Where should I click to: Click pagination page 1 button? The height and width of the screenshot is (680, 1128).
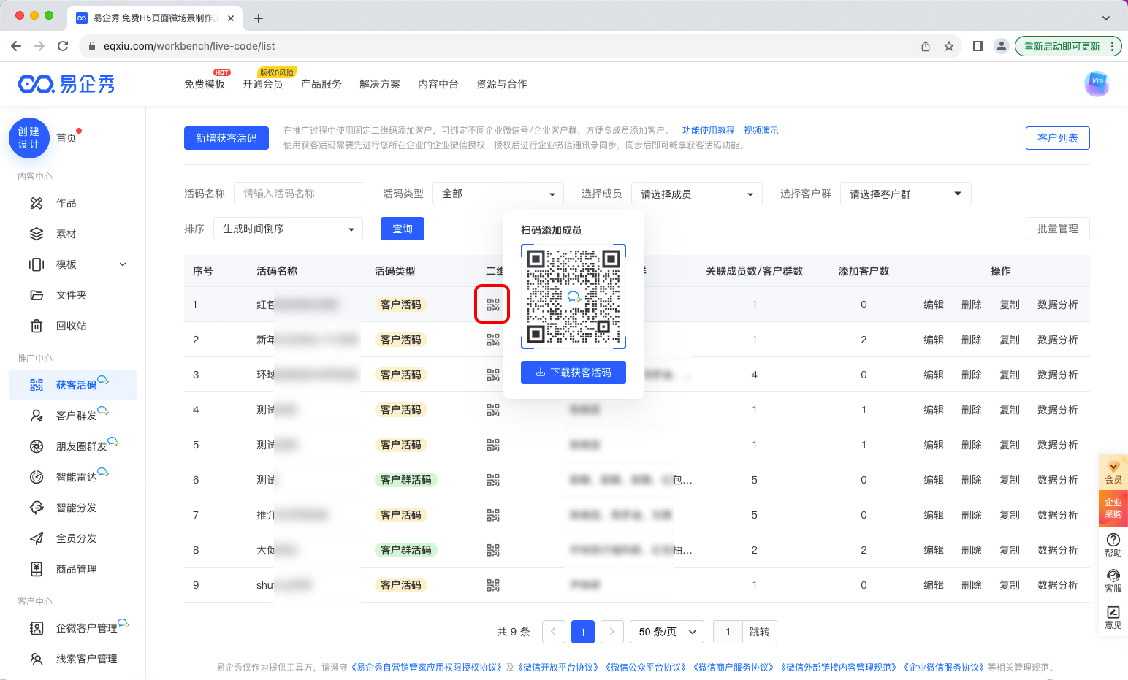[x=583, y=632]
